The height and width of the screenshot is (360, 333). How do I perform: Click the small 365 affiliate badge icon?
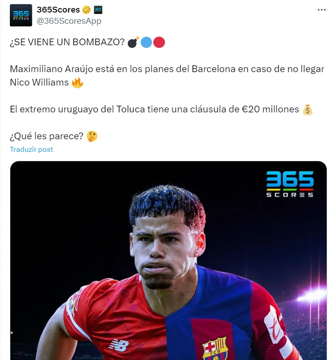(98, 10)
